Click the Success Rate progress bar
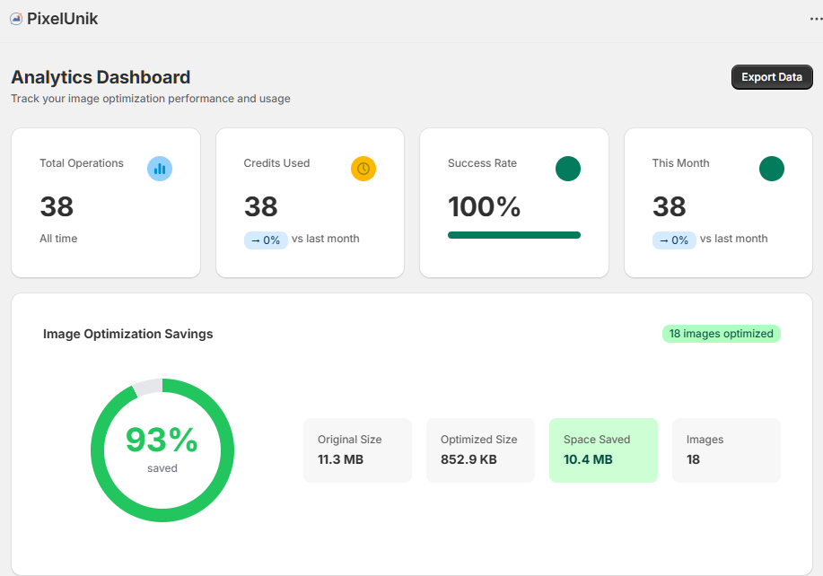 click(514, 235)
